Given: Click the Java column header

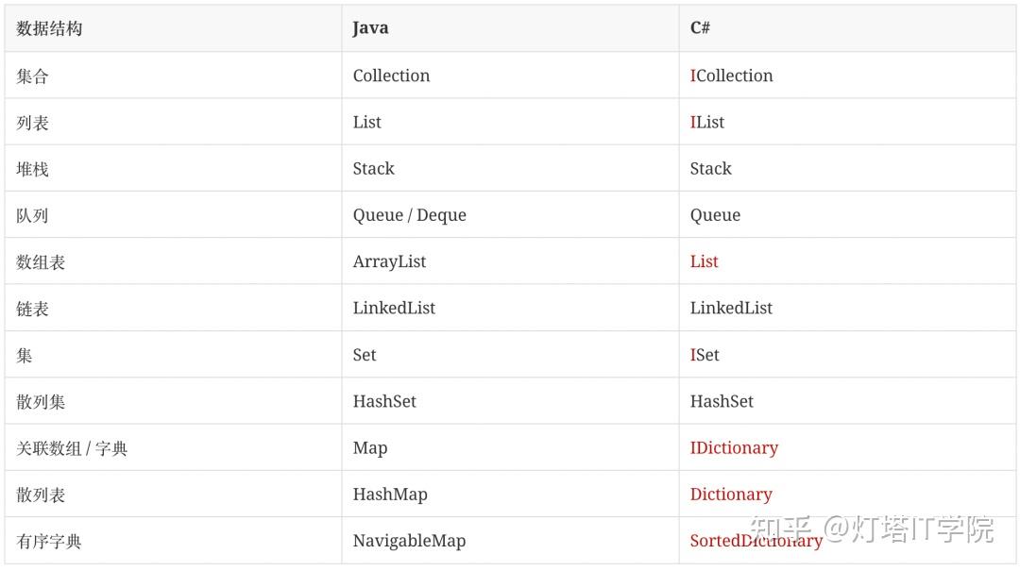Looking at the screenshot, I should pyautogui.click(x=370, y=28).
